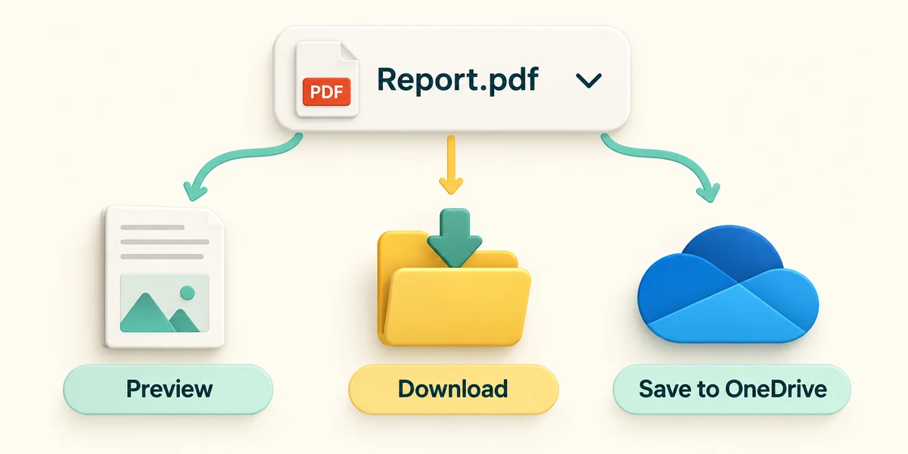Click the yellow download folder icon
The height and width of the screenshot is (454, 908).
coord(454,278)
